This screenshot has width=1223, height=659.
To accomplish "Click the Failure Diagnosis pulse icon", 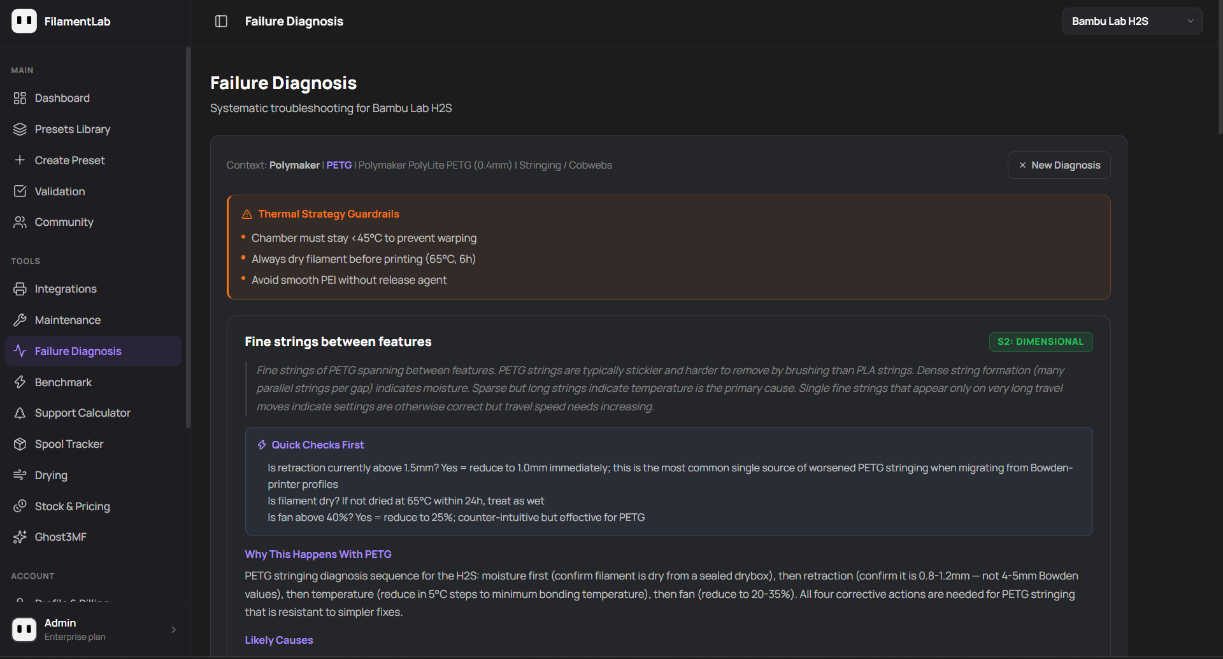I will [20, 351].
